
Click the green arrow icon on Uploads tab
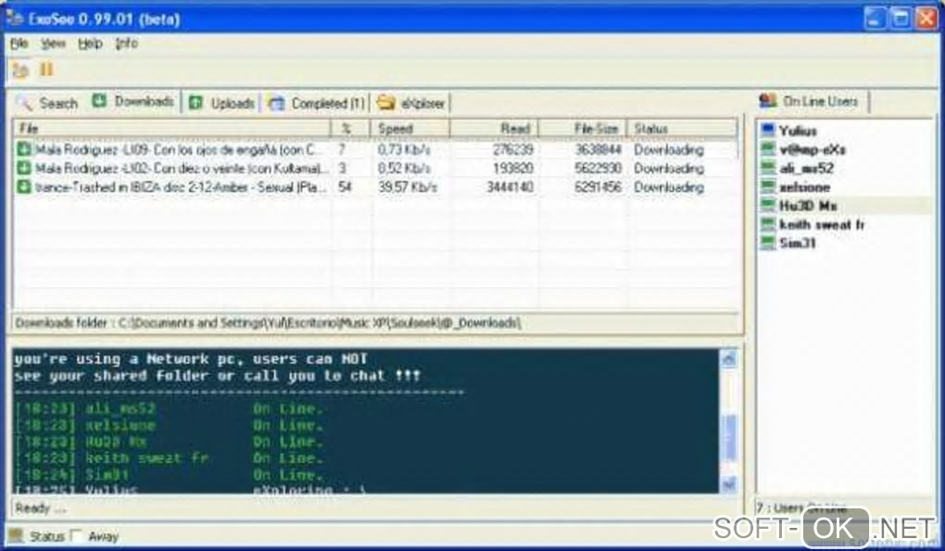point(195,103)
